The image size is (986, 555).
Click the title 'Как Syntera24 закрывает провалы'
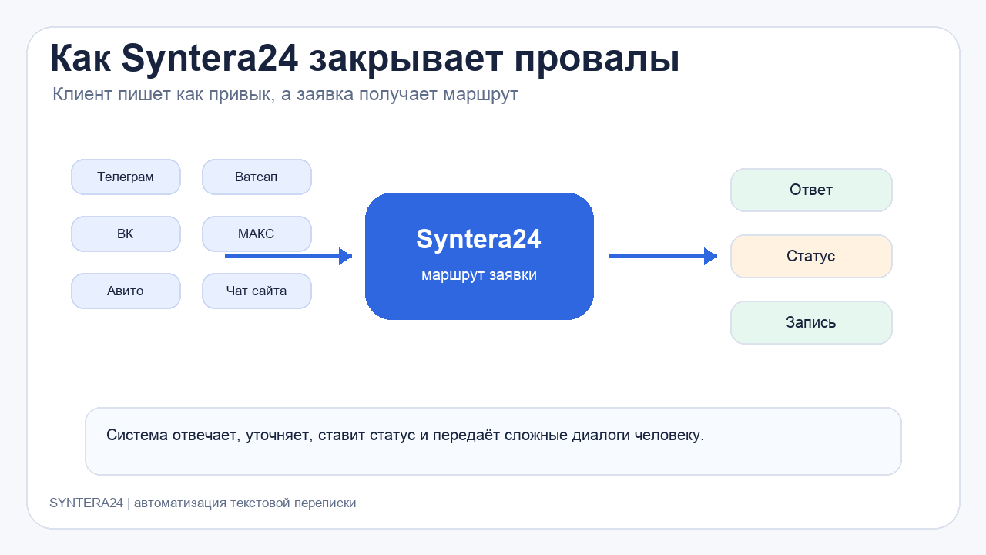pos(364,59)
